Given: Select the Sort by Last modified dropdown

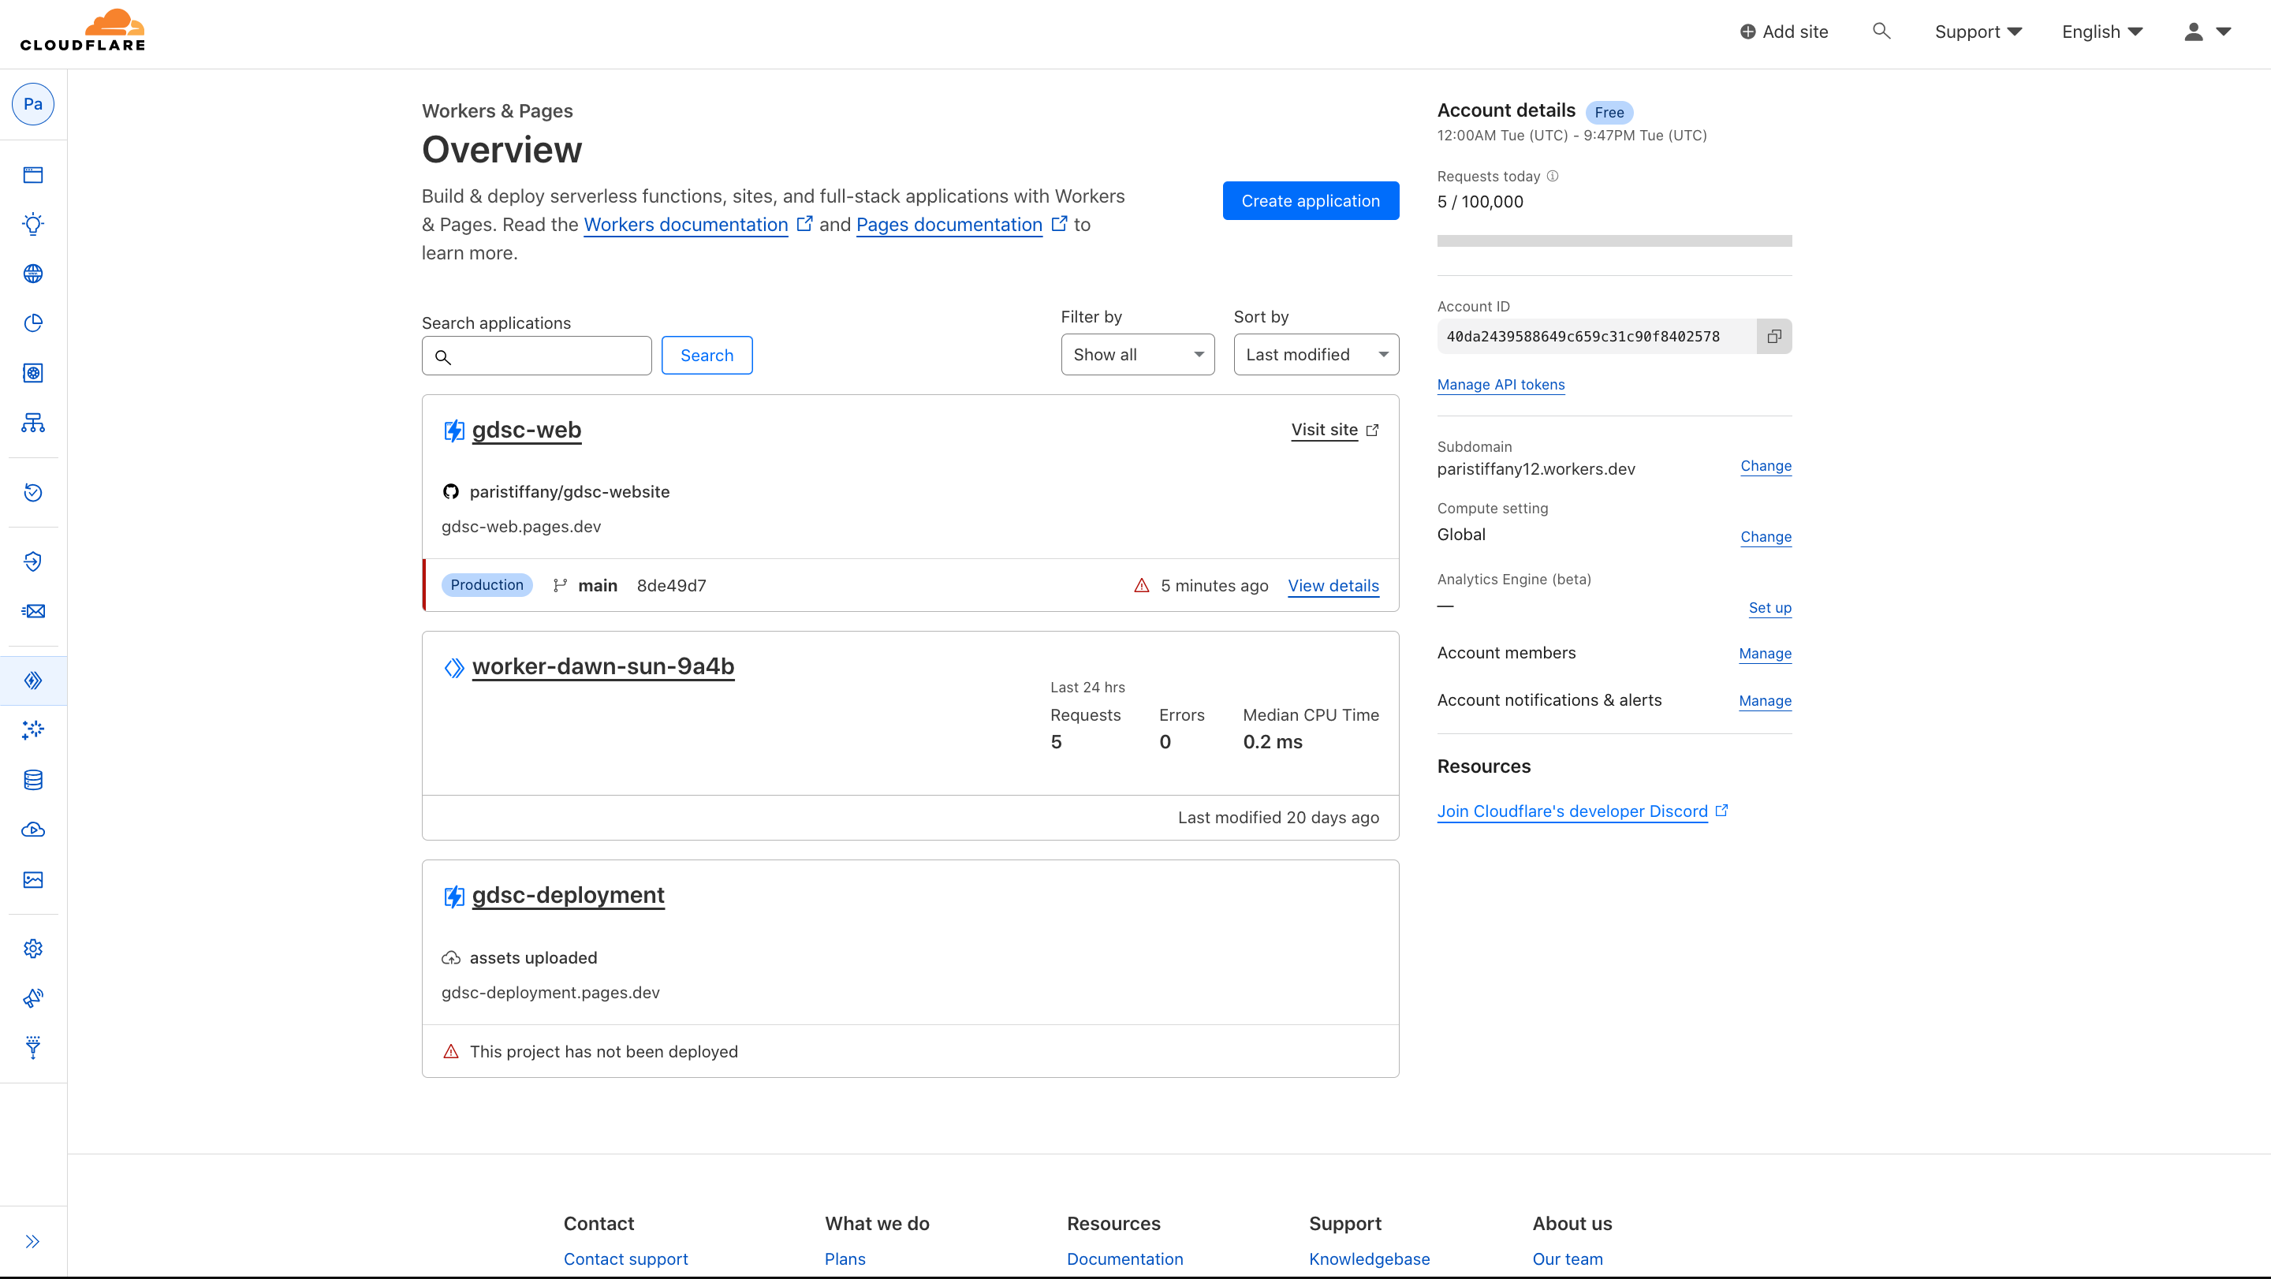Looking at the screenshot, I should click(x=1314, y=354).
